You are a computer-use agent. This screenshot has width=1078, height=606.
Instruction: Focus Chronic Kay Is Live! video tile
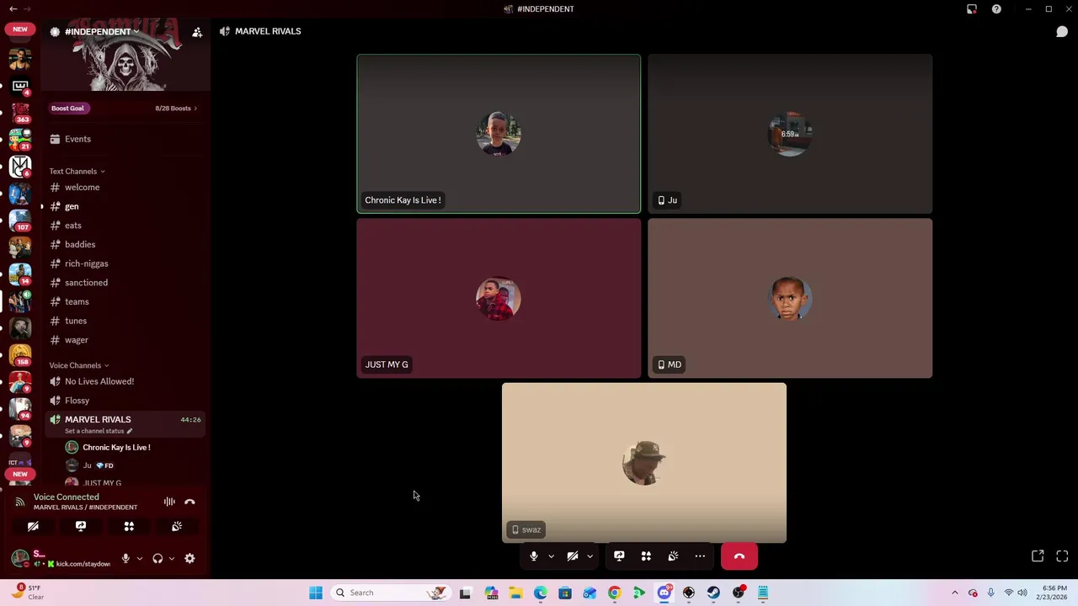[x=499, y=134]
